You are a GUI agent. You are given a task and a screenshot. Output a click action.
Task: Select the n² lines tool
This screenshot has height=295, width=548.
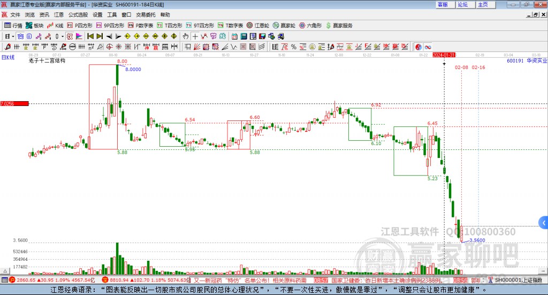coord(91,47)
